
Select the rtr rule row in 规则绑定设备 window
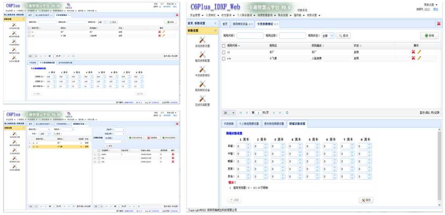tap(59, 147)
